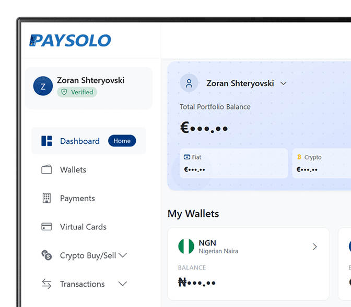Click the Total Portfolio Balance label
The image size is (351, 307).
215,107
